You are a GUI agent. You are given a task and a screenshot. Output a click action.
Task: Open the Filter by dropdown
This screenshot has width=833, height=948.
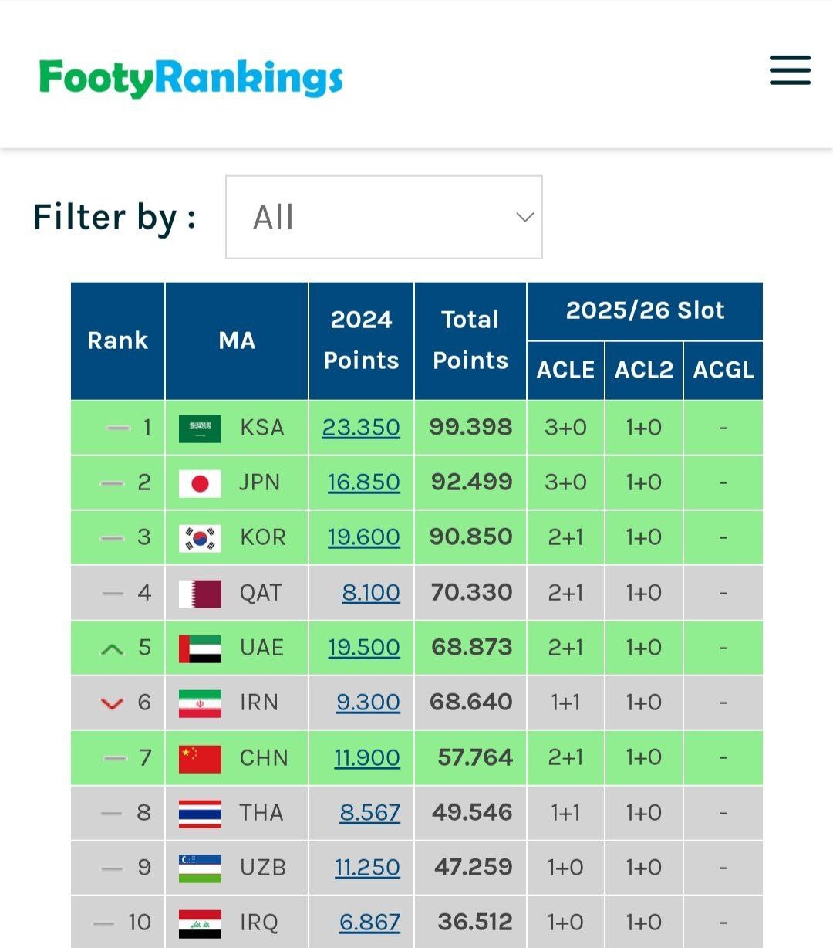[383, 217]
